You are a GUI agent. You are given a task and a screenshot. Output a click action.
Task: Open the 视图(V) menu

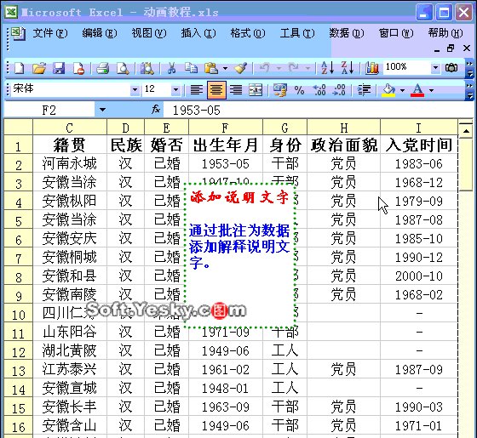click(149, 33)
